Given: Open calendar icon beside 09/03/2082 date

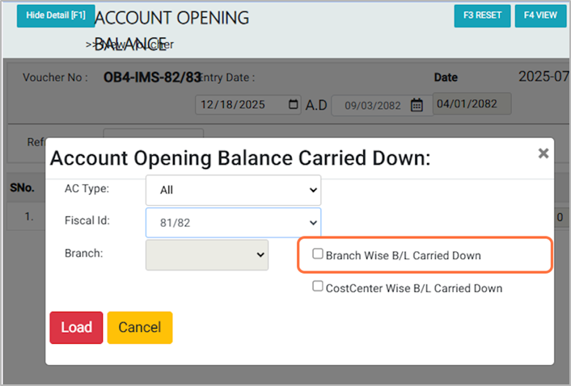Looking at the screenshot, I should (417, 105).
